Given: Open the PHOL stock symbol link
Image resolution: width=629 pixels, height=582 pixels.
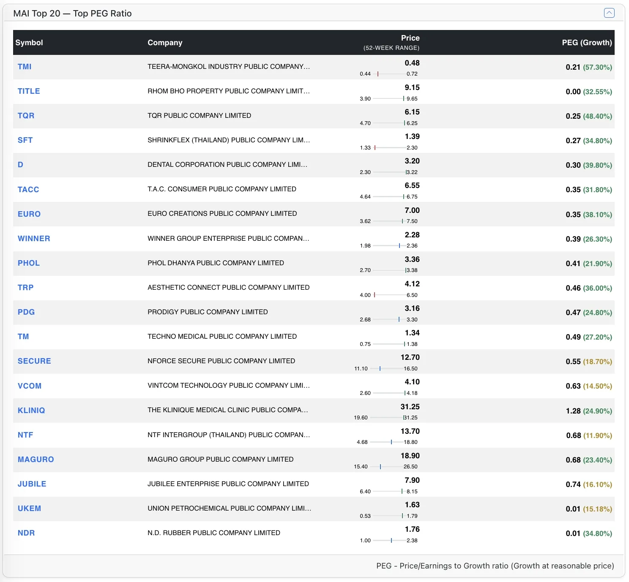Looking at the screenshot, I should (x=29, y=263).
